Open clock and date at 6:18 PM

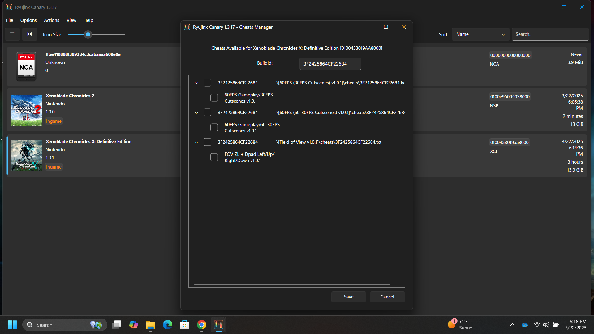pyautogui.click(x=576, y=325)
